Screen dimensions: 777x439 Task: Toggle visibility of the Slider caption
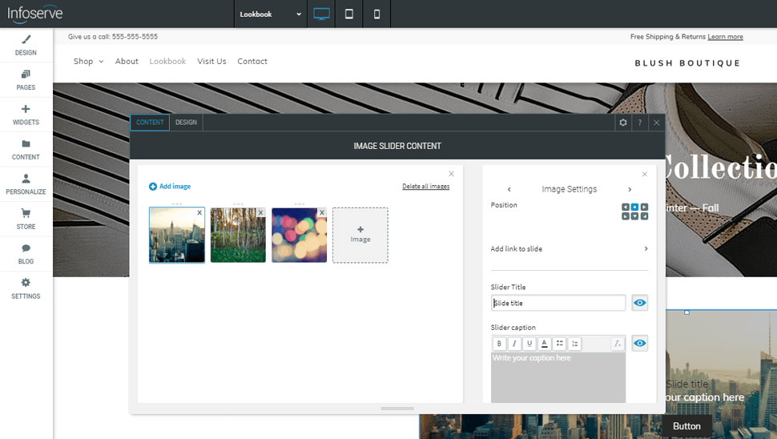[640, 344]
